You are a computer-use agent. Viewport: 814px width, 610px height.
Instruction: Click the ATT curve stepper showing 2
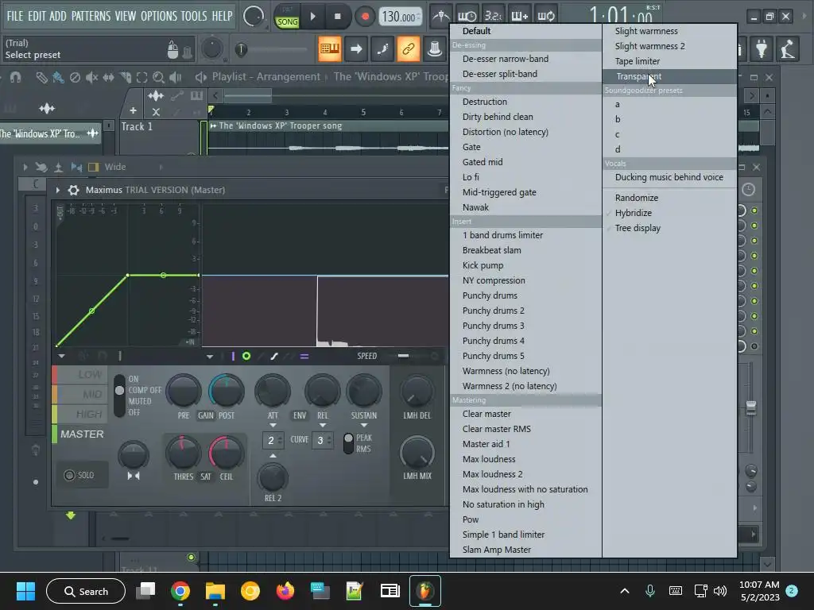pos(273,440)
